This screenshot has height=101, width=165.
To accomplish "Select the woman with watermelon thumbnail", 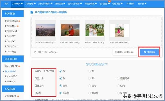I will click(x=70, y=30).
